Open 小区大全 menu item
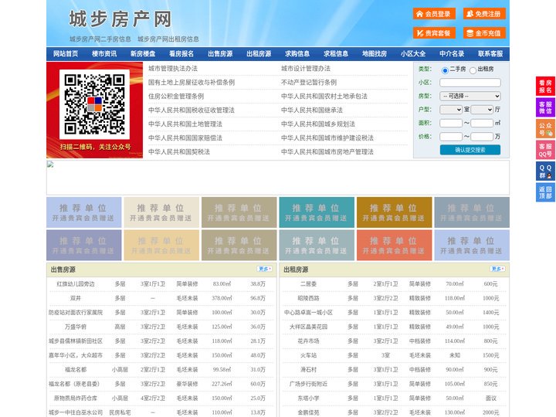 pos(413,54)
